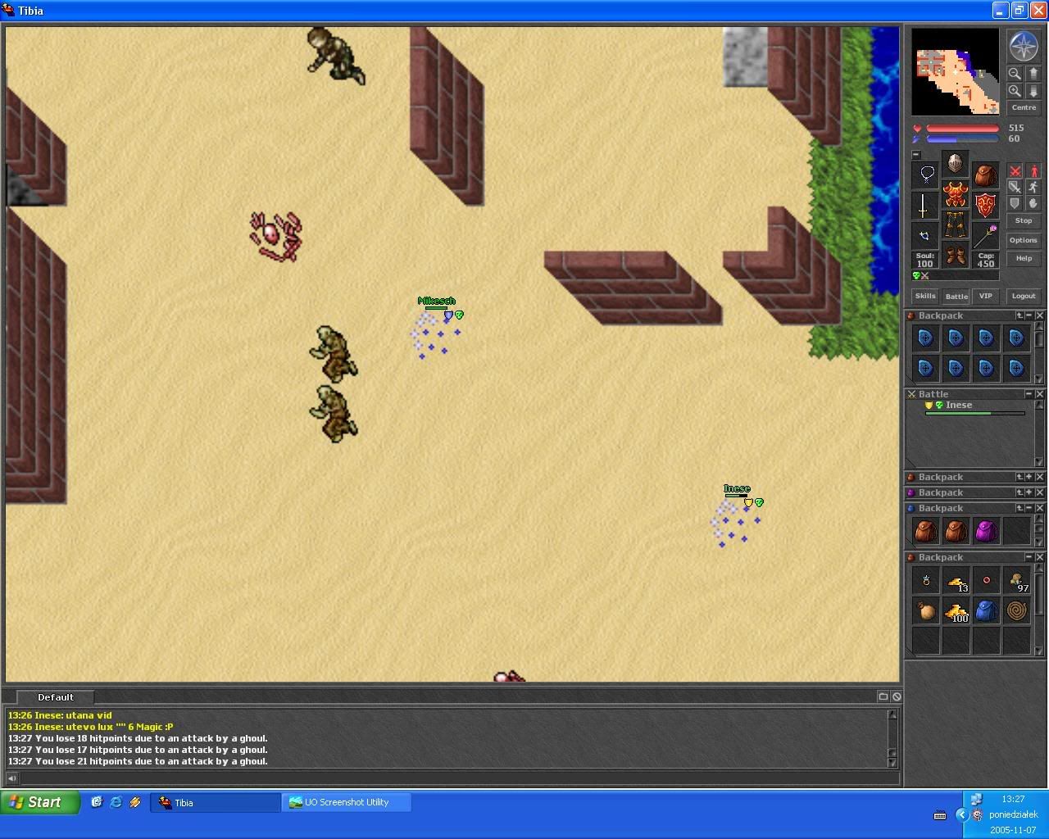
Task: Go up a level in runes Backpack
Action: [x=1019, y=315]
